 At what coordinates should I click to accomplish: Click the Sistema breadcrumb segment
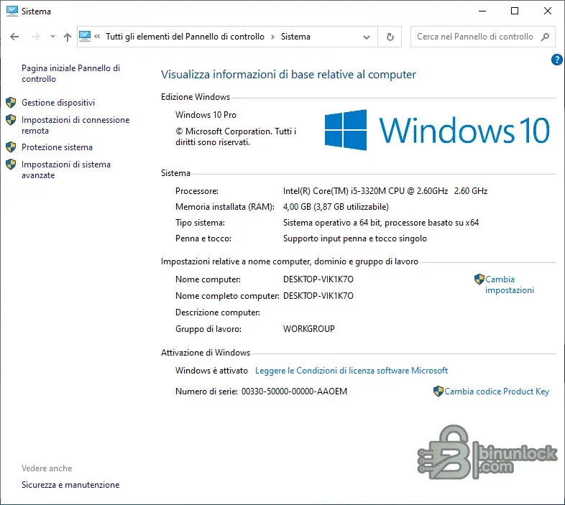coord(295,37)
